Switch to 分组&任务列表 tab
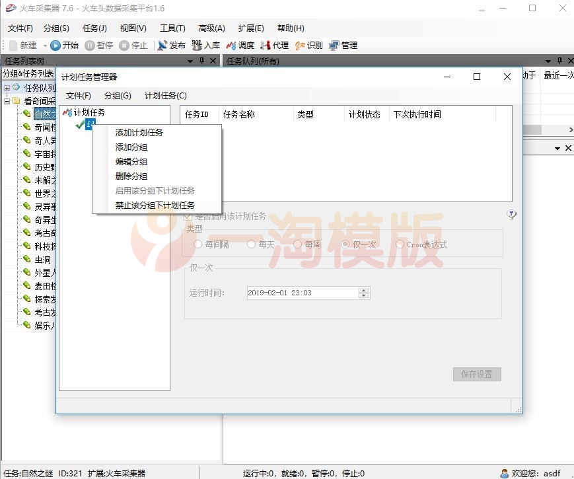The image size is (574, 479). coord(28,73)
